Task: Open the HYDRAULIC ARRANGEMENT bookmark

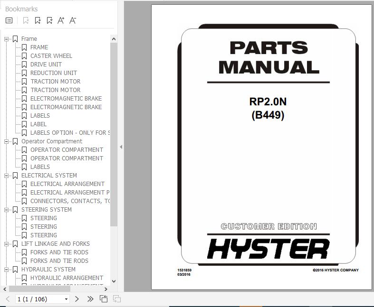Action: tap(67, 278)
